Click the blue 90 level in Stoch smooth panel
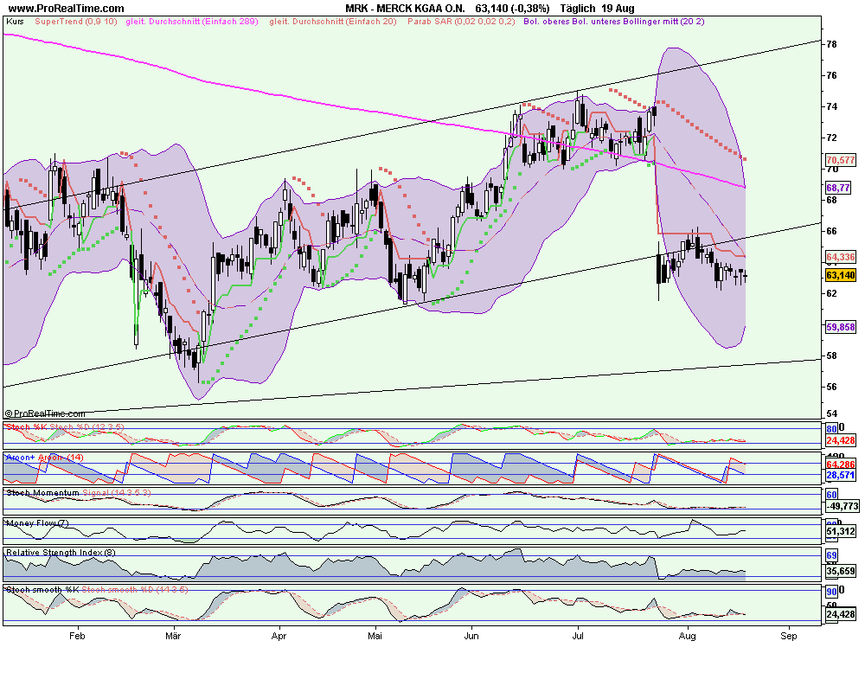Viewport: 865px width, 692px height. [x=831, y=592]
